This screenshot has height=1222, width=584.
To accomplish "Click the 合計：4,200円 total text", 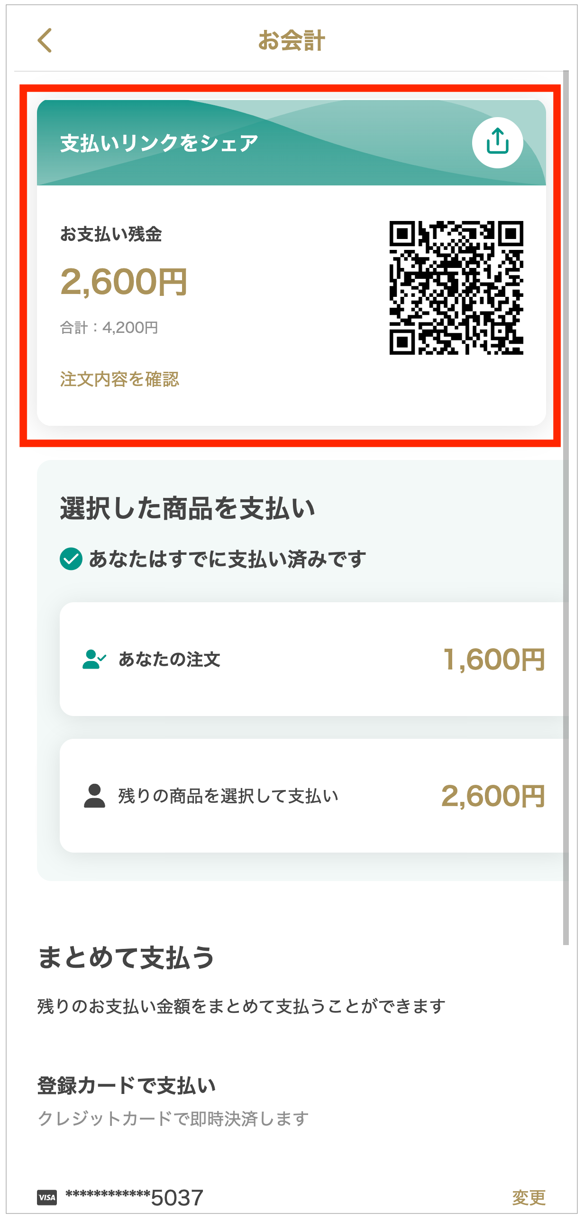I will tap(109, 327).
